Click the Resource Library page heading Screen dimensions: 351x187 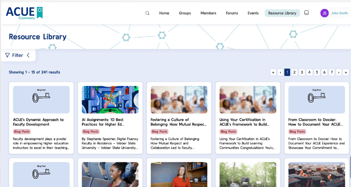tap(38, 37)
